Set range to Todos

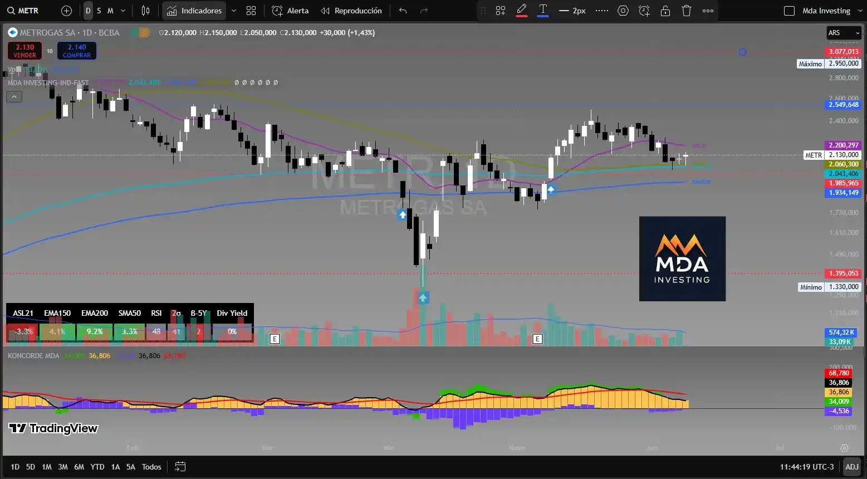pyautogui.click(x=151, y=467)
